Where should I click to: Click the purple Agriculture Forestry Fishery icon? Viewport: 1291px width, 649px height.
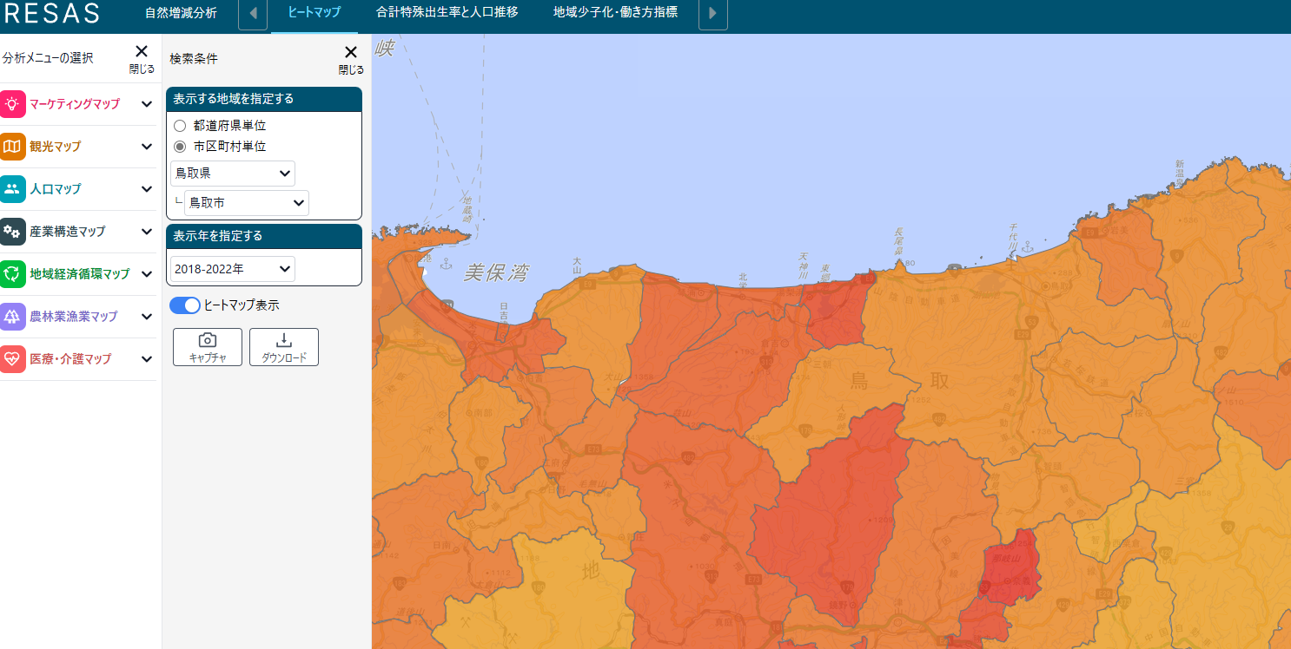pos(12,317)
